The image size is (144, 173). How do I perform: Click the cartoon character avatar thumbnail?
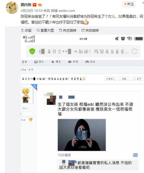(26, 96)
